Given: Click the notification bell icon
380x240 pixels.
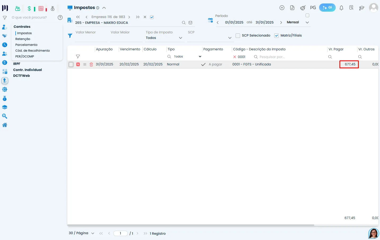Looking at the screenshot, I should click(341, 8).
